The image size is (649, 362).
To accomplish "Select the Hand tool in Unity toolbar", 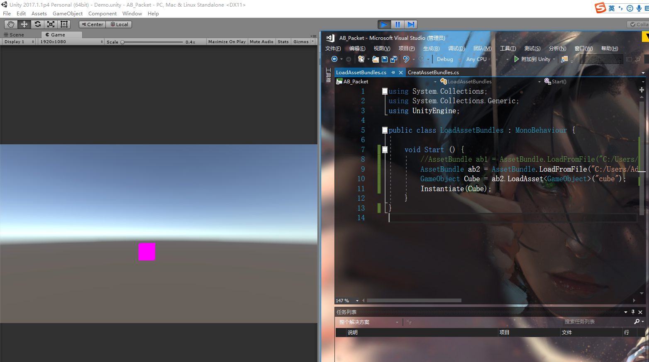I will [x=11, y=24].
